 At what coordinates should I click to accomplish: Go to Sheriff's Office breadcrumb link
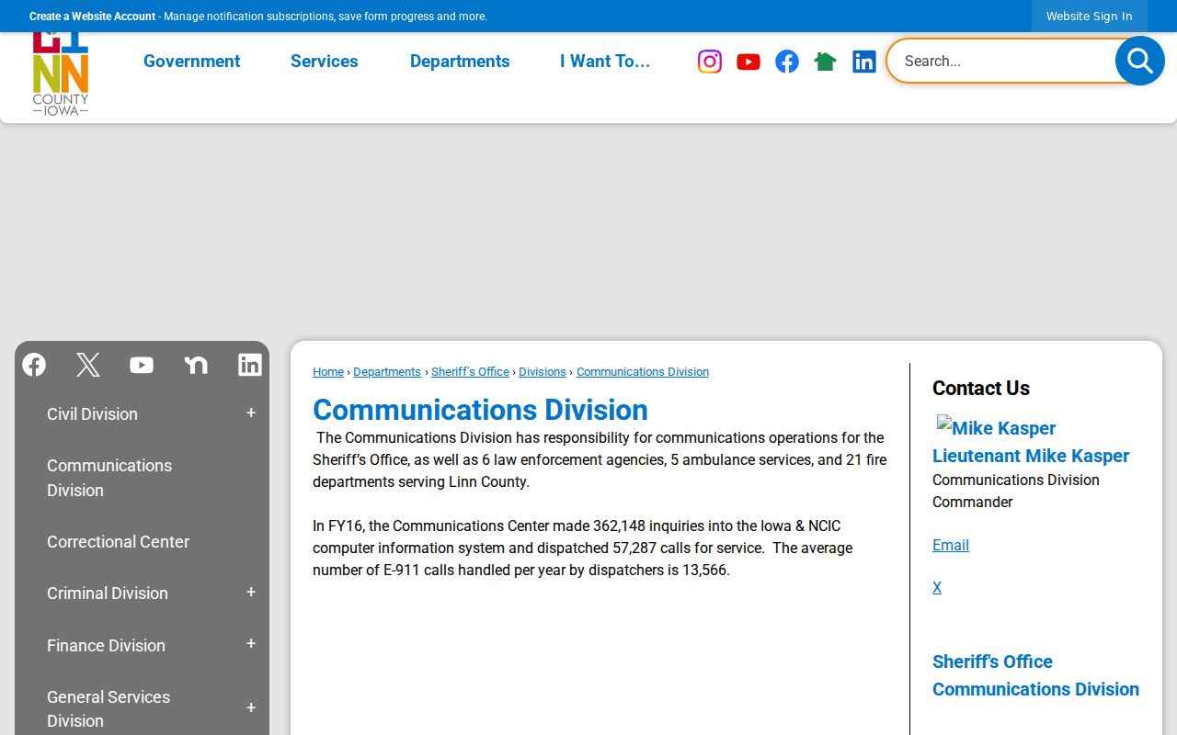coord(470,372)
